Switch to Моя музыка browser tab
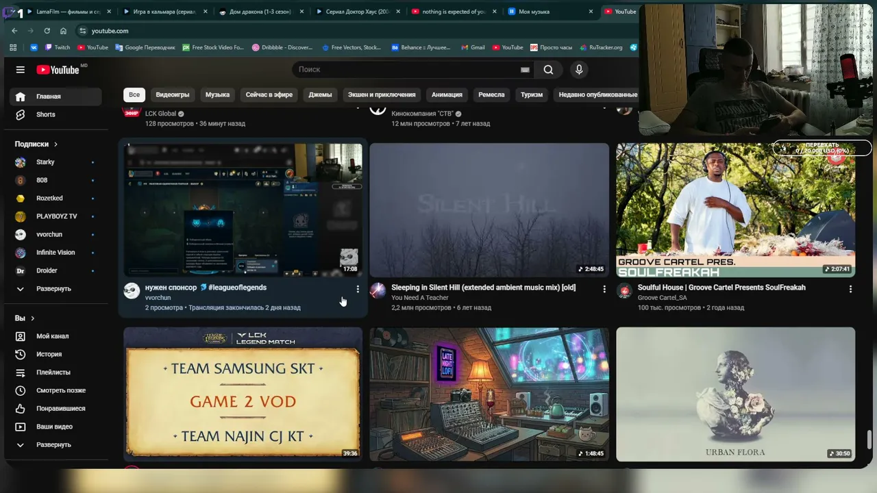 click(x=550, y=12)
